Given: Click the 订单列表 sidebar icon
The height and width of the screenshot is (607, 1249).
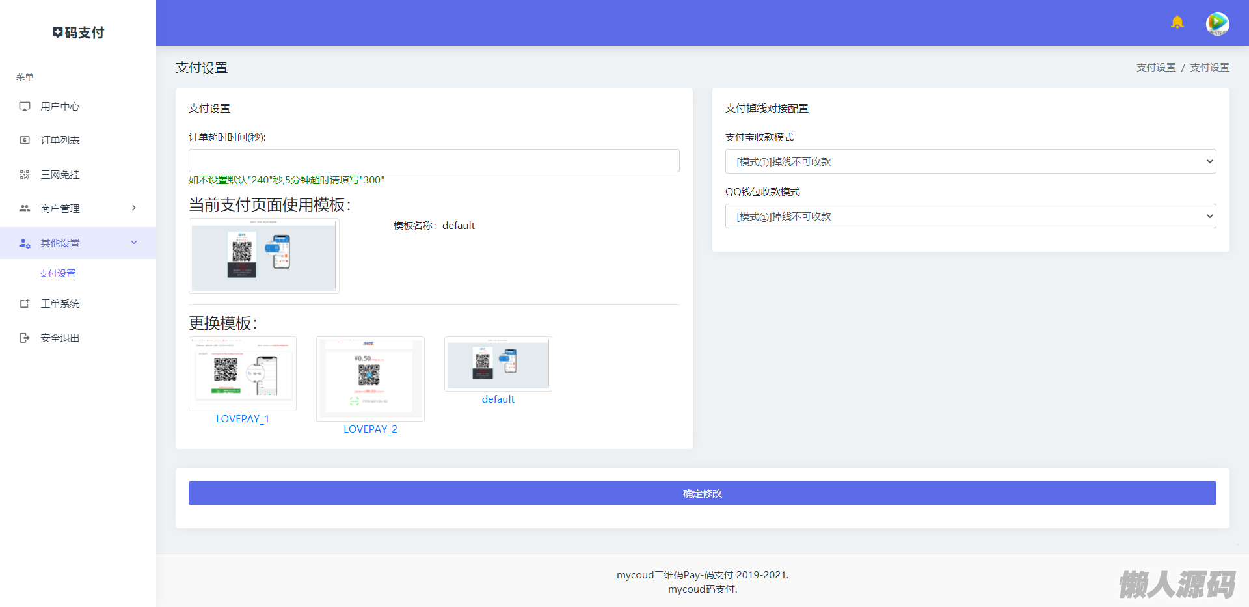Looking at the screenshot, I should (25, 141).
